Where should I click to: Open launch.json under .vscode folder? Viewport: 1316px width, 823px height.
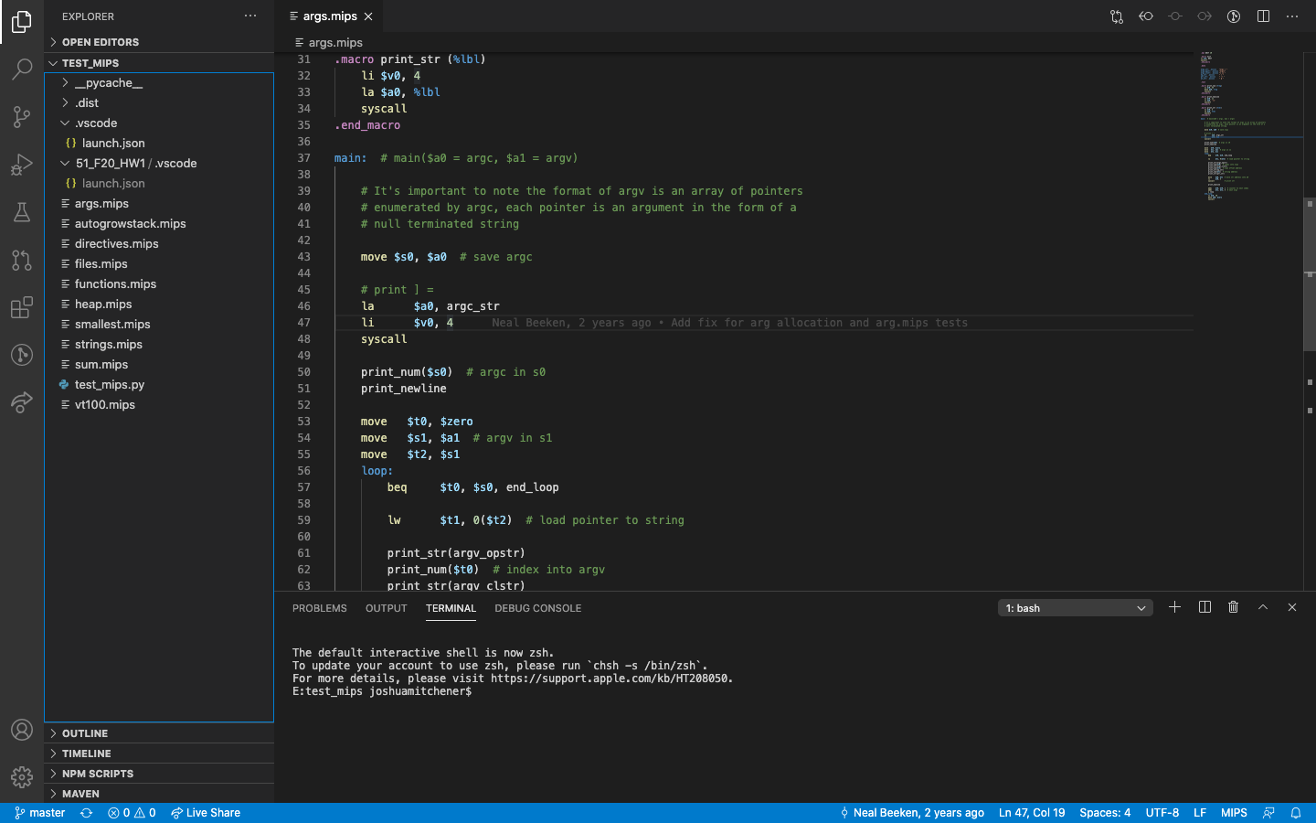coord(159,144)
